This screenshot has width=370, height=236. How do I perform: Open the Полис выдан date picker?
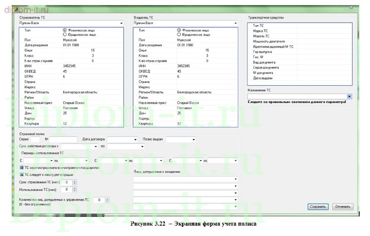coord(194,140)
